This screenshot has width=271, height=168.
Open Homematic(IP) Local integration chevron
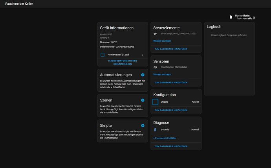143,55
